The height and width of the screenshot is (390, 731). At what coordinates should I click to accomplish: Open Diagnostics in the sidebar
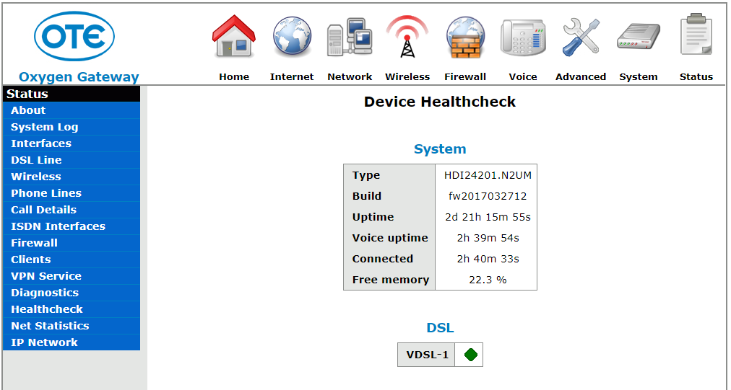72,293
